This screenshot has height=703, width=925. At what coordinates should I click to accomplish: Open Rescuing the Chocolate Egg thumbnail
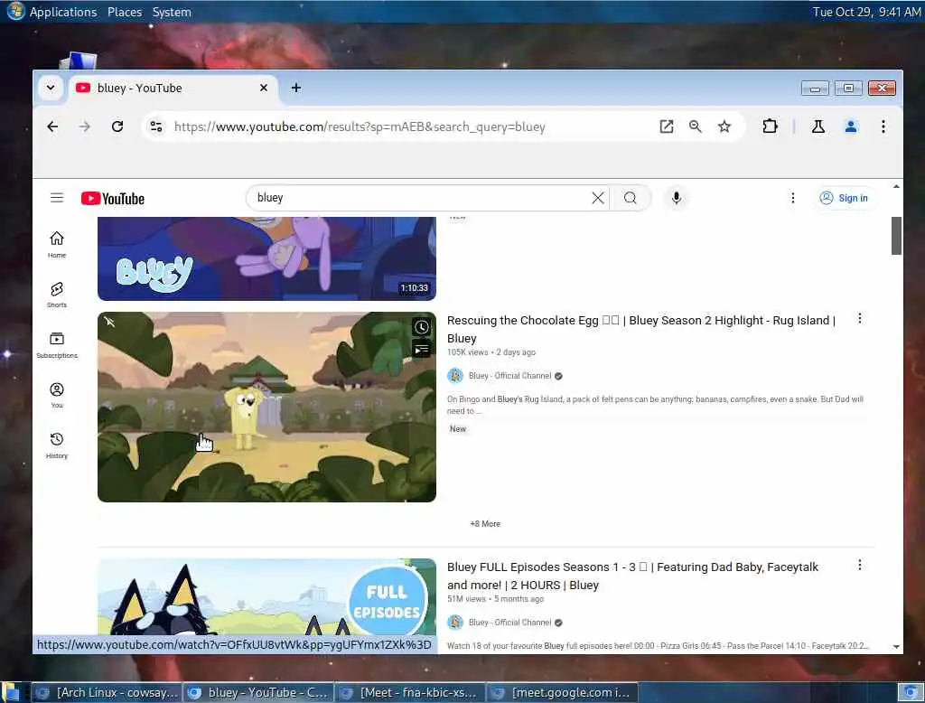point(266,407)
